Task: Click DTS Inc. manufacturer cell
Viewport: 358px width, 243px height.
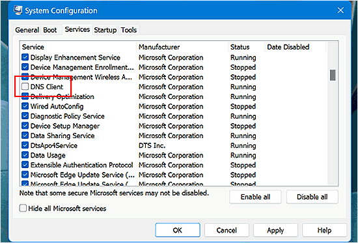Action: pyautogui.click(x=152, y=146)
